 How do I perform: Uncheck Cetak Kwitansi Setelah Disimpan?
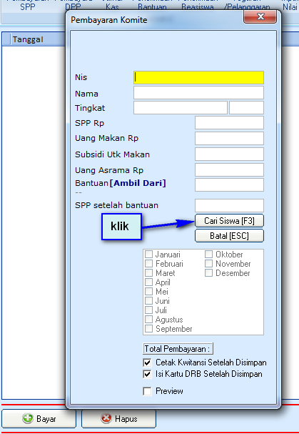147,363
